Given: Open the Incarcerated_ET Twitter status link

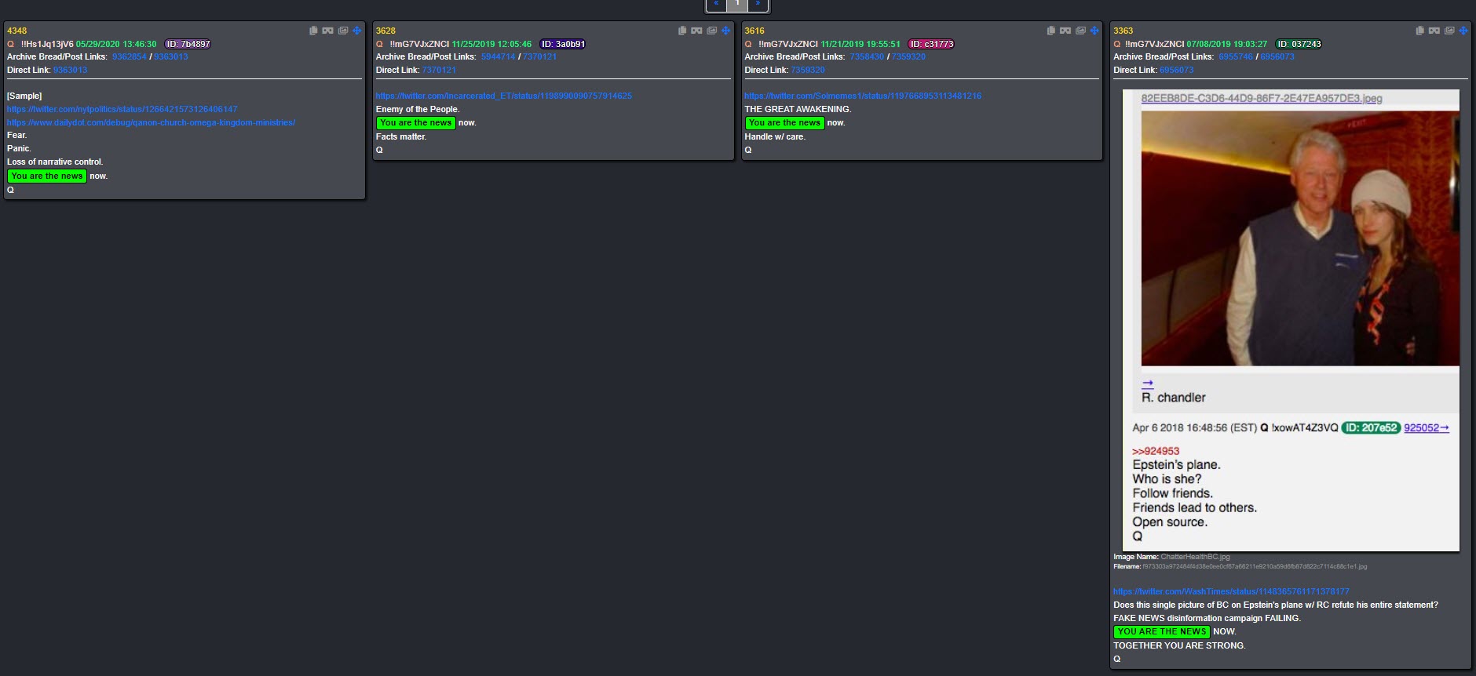Looking at the screenshot, I should (x=504, y=96).
